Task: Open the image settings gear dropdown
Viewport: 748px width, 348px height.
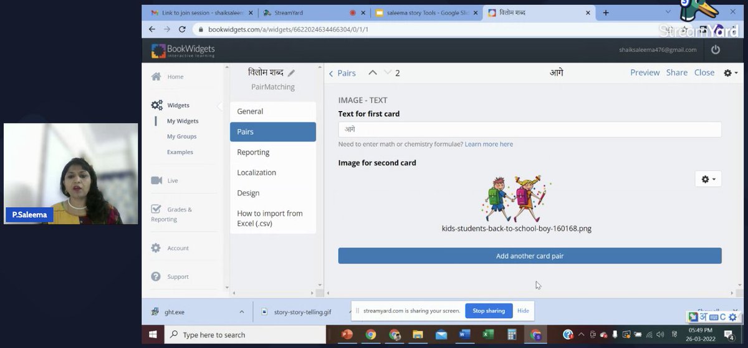Action: (708, 179)
